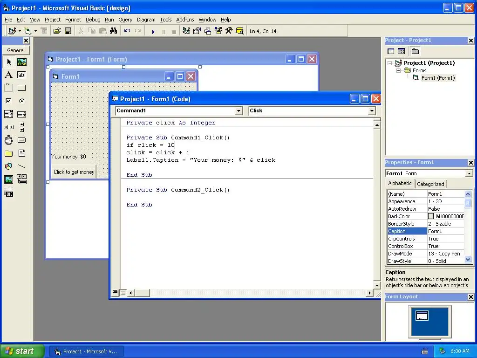Open the Add Project dropdown arrow
Image resolution: width=477 pixels, height=358 pixels.
[x=20, y=31]
